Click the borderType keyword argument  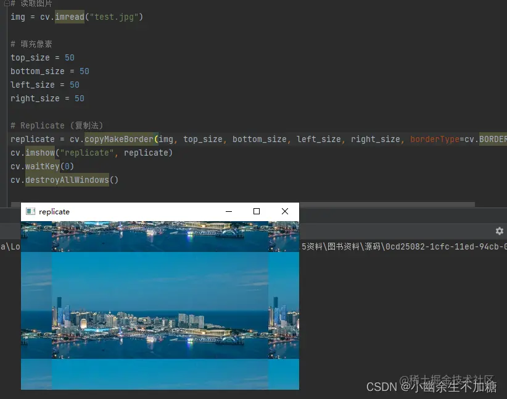coord(435,139)
